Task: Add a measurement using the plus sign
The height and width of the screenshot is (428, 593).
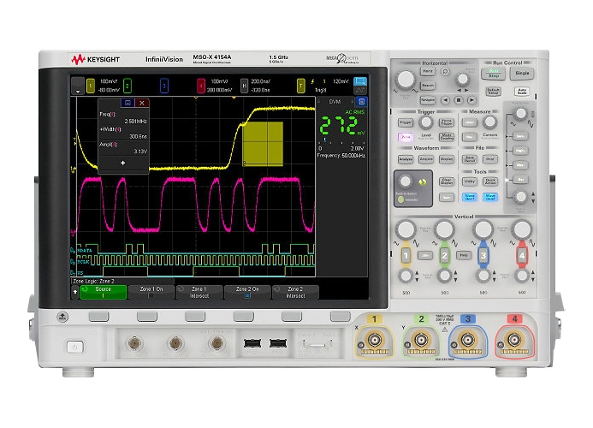Action: pos(122,163)
